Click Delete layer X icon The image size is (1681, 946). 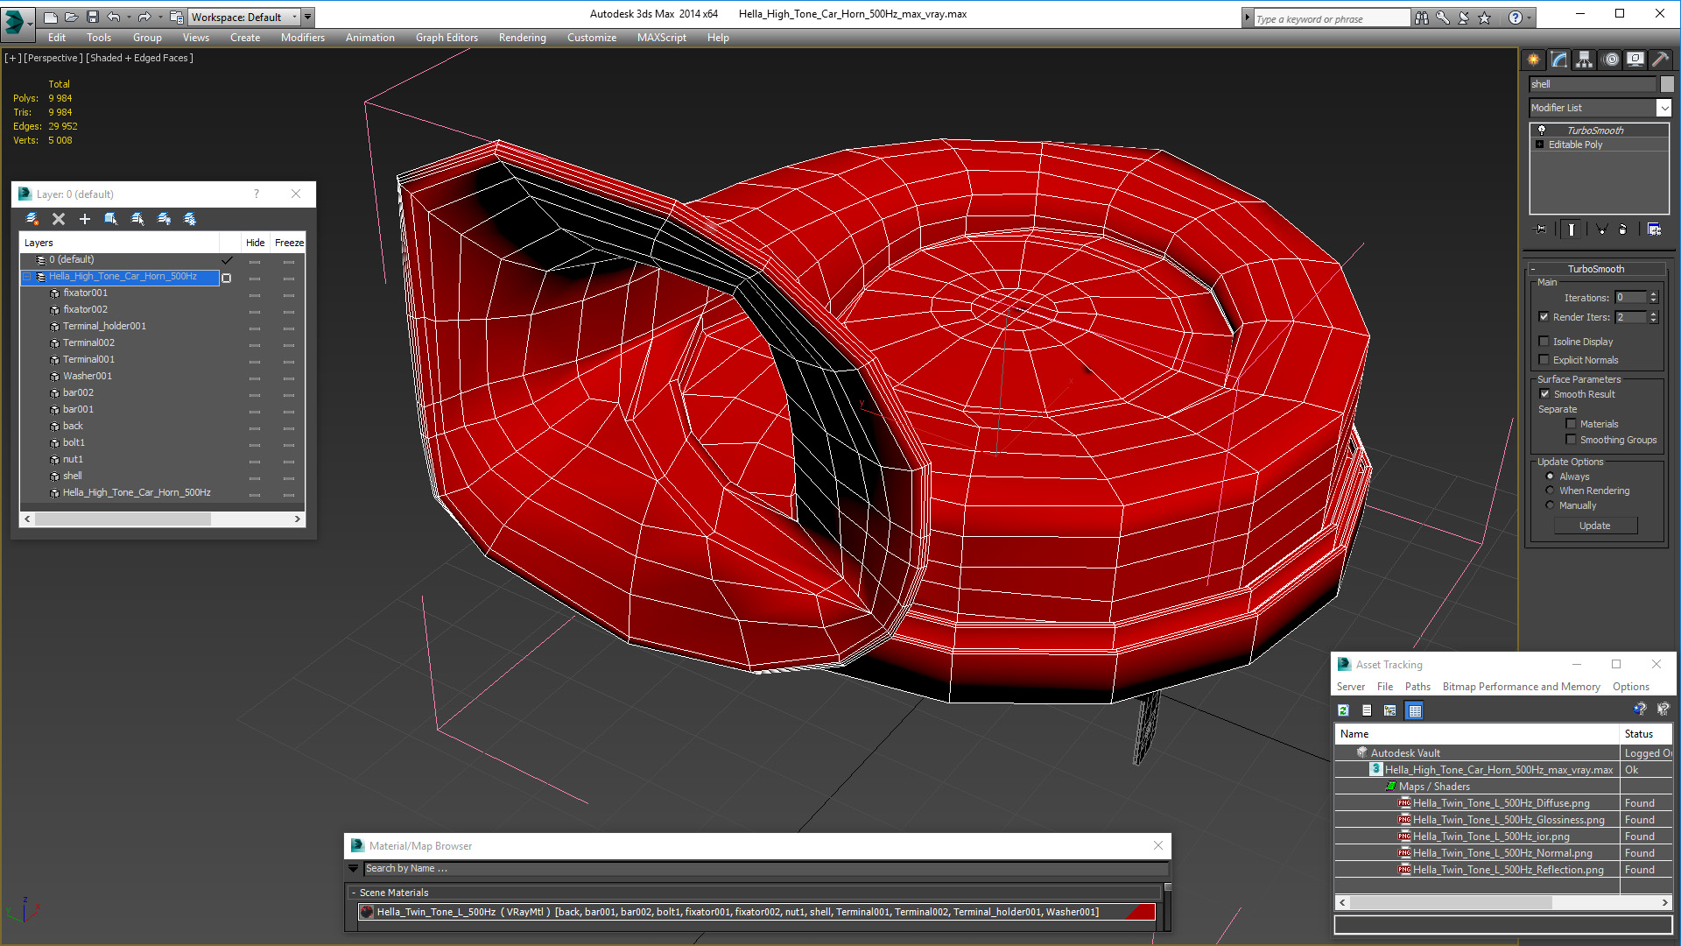(x=59, y=219)
